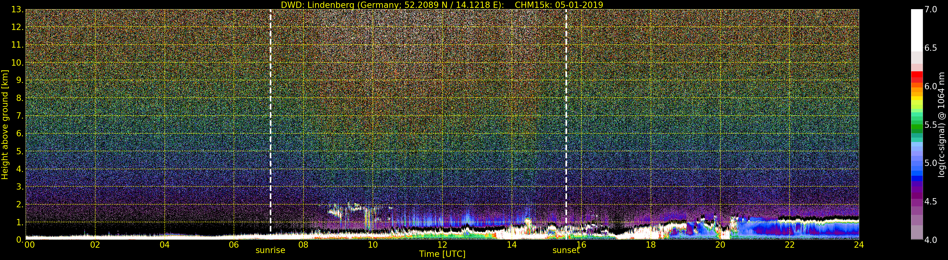Click the 'Height above ground [km]' axis label
The width and height of the screenshot is (948, 260).
point(5,124)
